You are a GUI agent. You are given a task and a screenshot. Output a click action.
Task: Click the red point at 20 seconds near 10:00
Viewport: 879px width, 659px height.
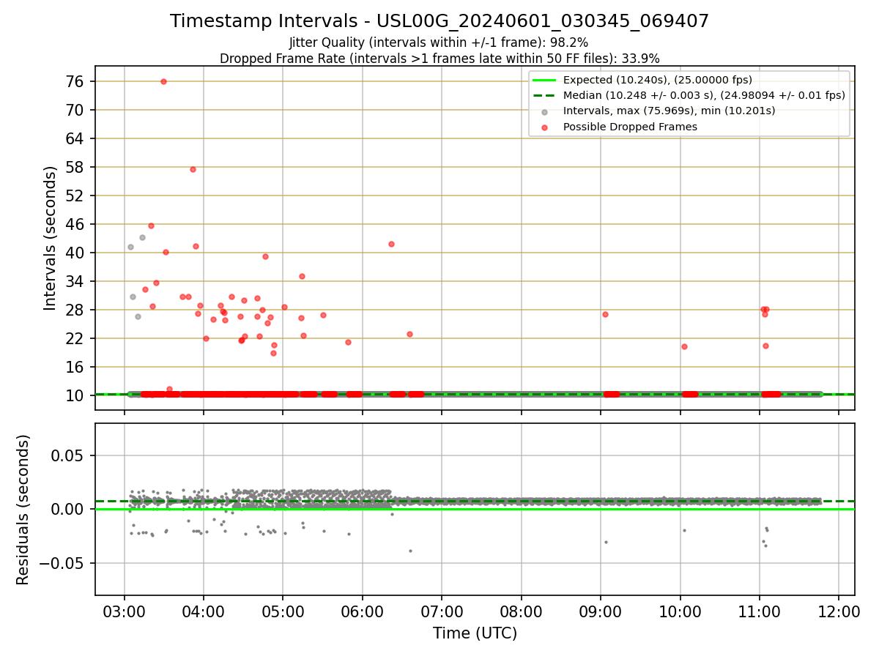(684, 346)
